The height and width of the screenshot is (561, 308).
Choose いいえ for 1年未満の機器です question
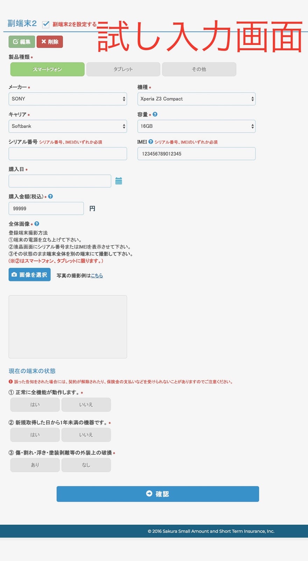[86, 435]
